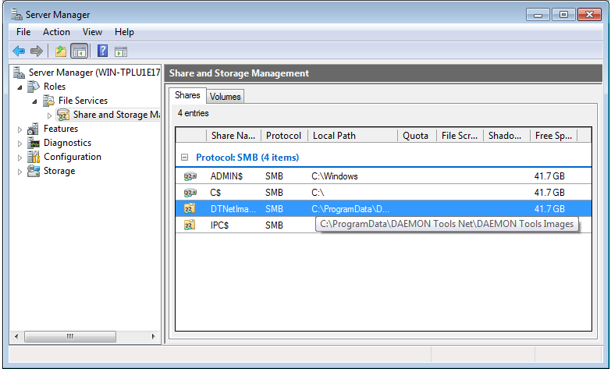Sort by Shadow Copies column header
This screenshot has height=369, width=611.
(x=506, y=136)
